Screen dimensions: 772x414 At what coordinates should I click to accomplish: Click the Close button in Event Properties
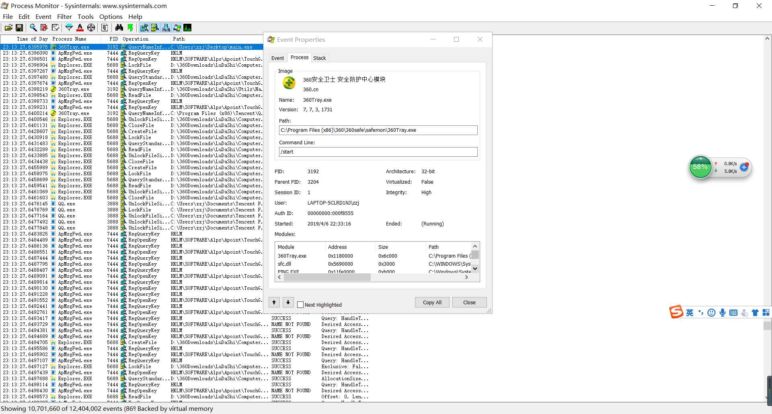click(469, 302)
